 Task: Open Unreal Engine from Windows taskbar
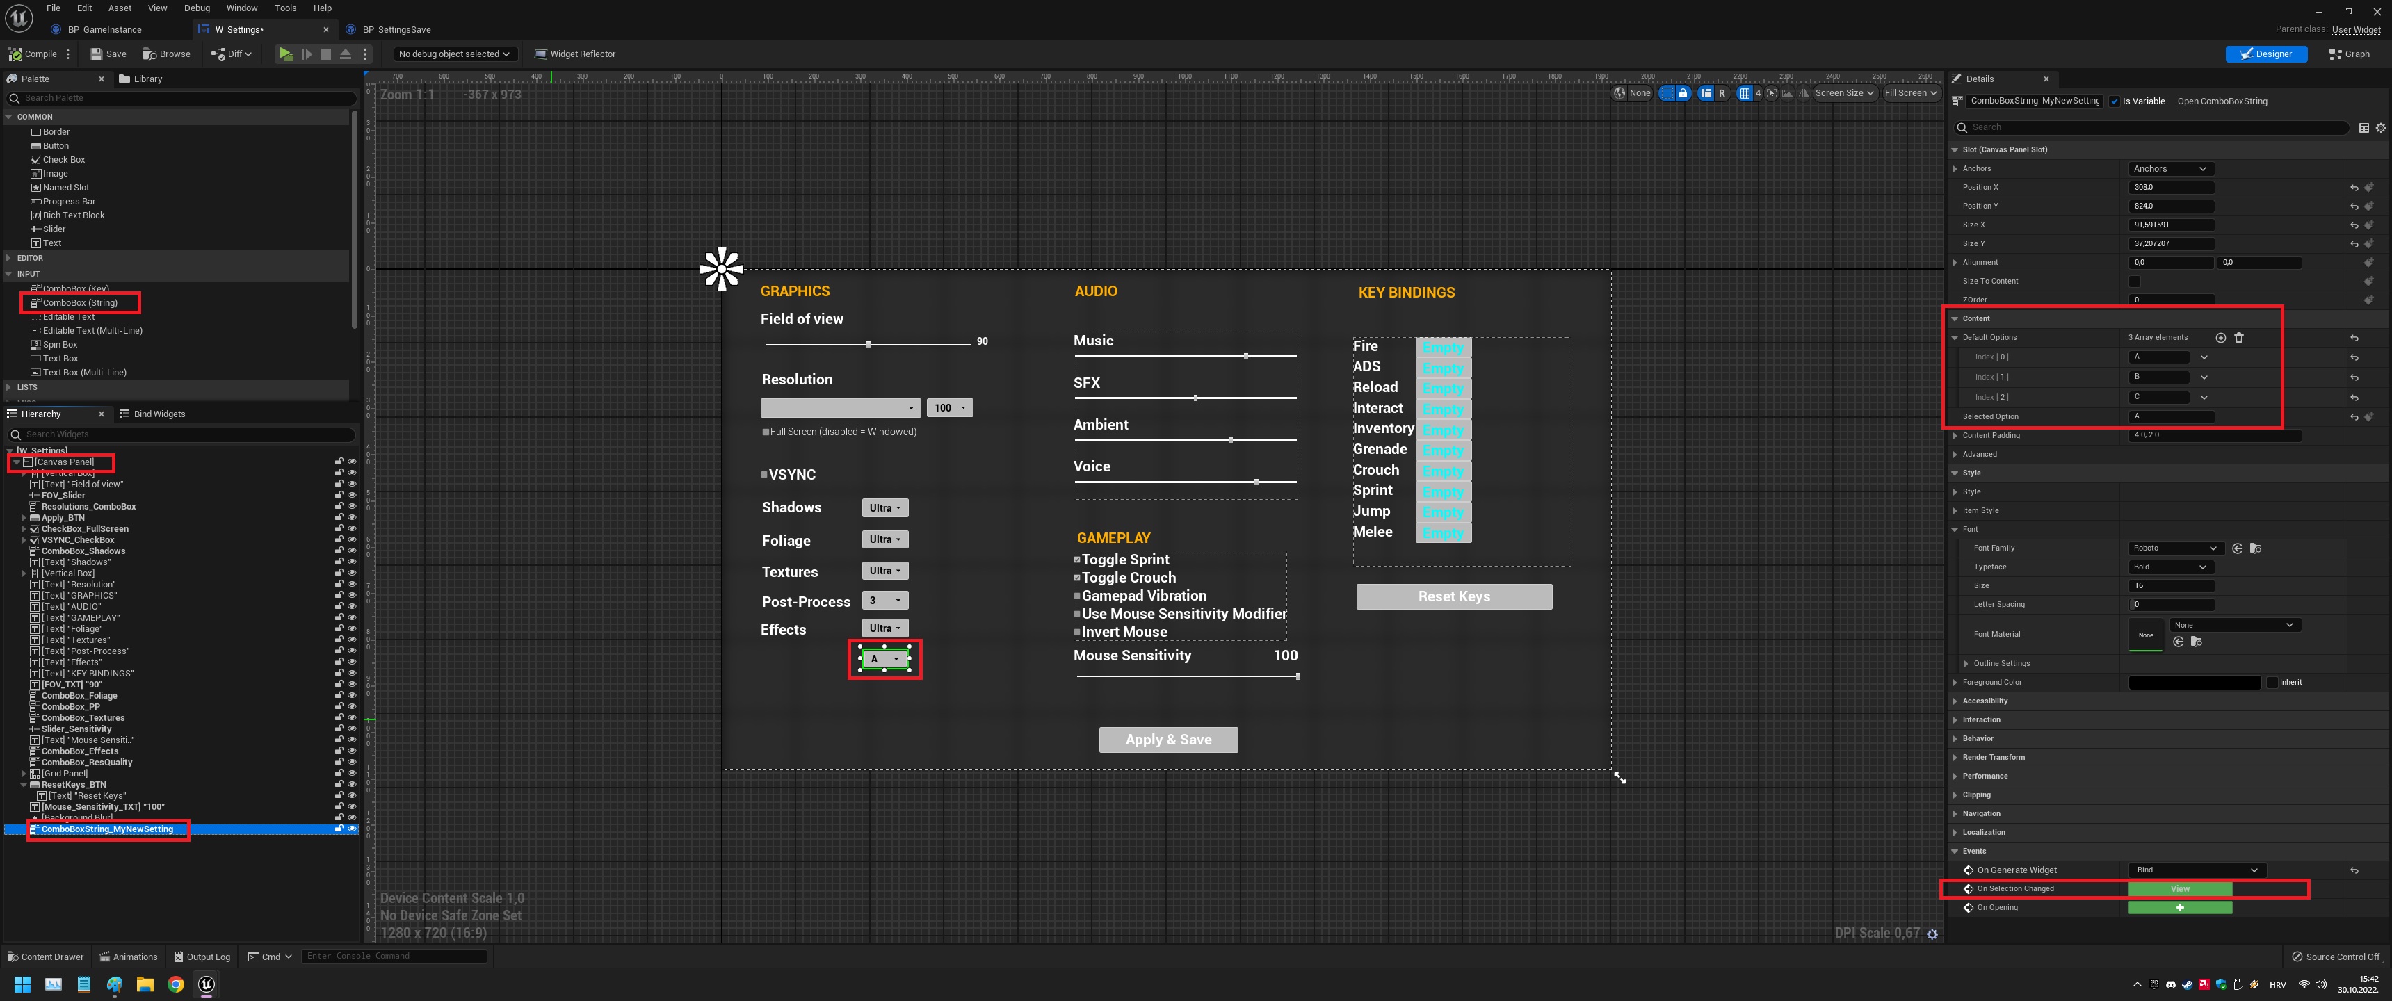pos(206,984)
